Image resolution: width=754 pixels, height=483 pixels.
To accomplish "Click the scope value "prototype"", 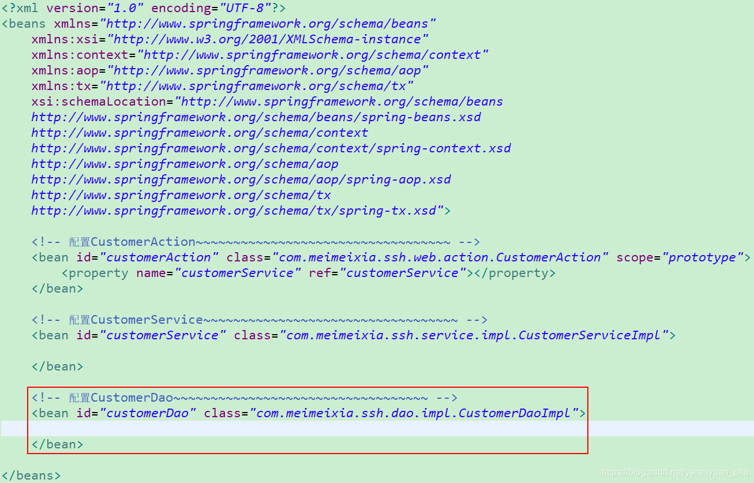I will pyautogui.click(x=703, y=257).
